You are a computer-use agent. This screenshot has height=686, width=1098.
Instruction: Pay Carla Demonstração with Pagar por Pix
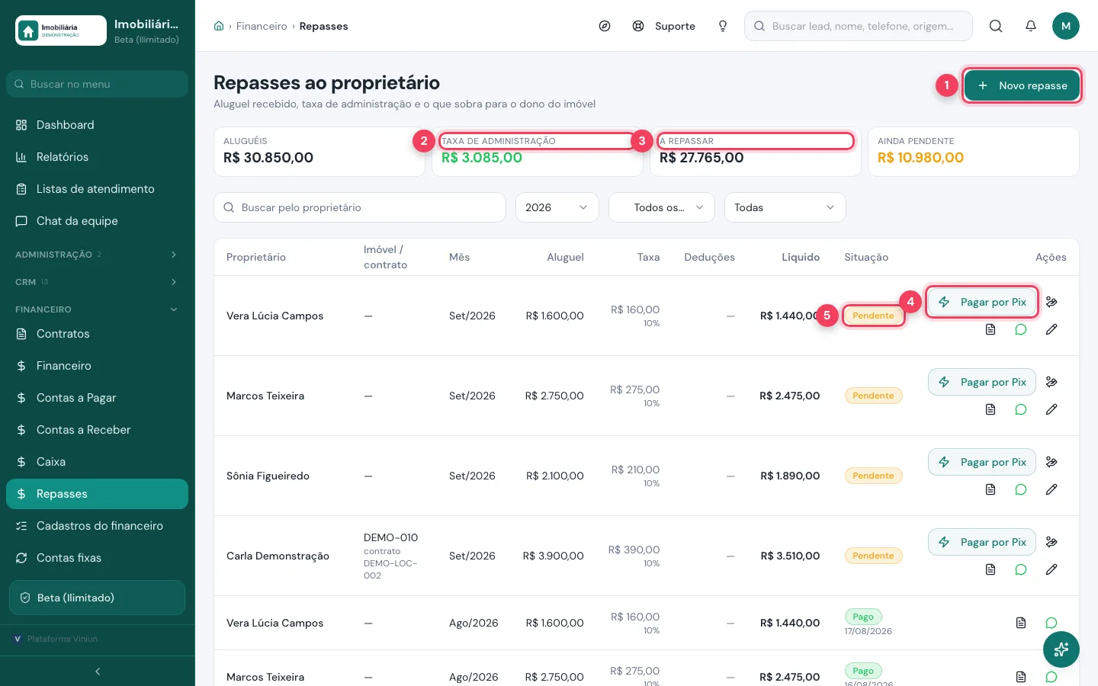coord(982,542)
